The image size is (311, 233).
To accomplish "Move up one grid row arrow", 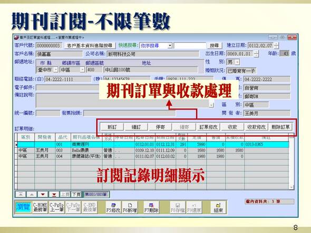I will [32, 195].
